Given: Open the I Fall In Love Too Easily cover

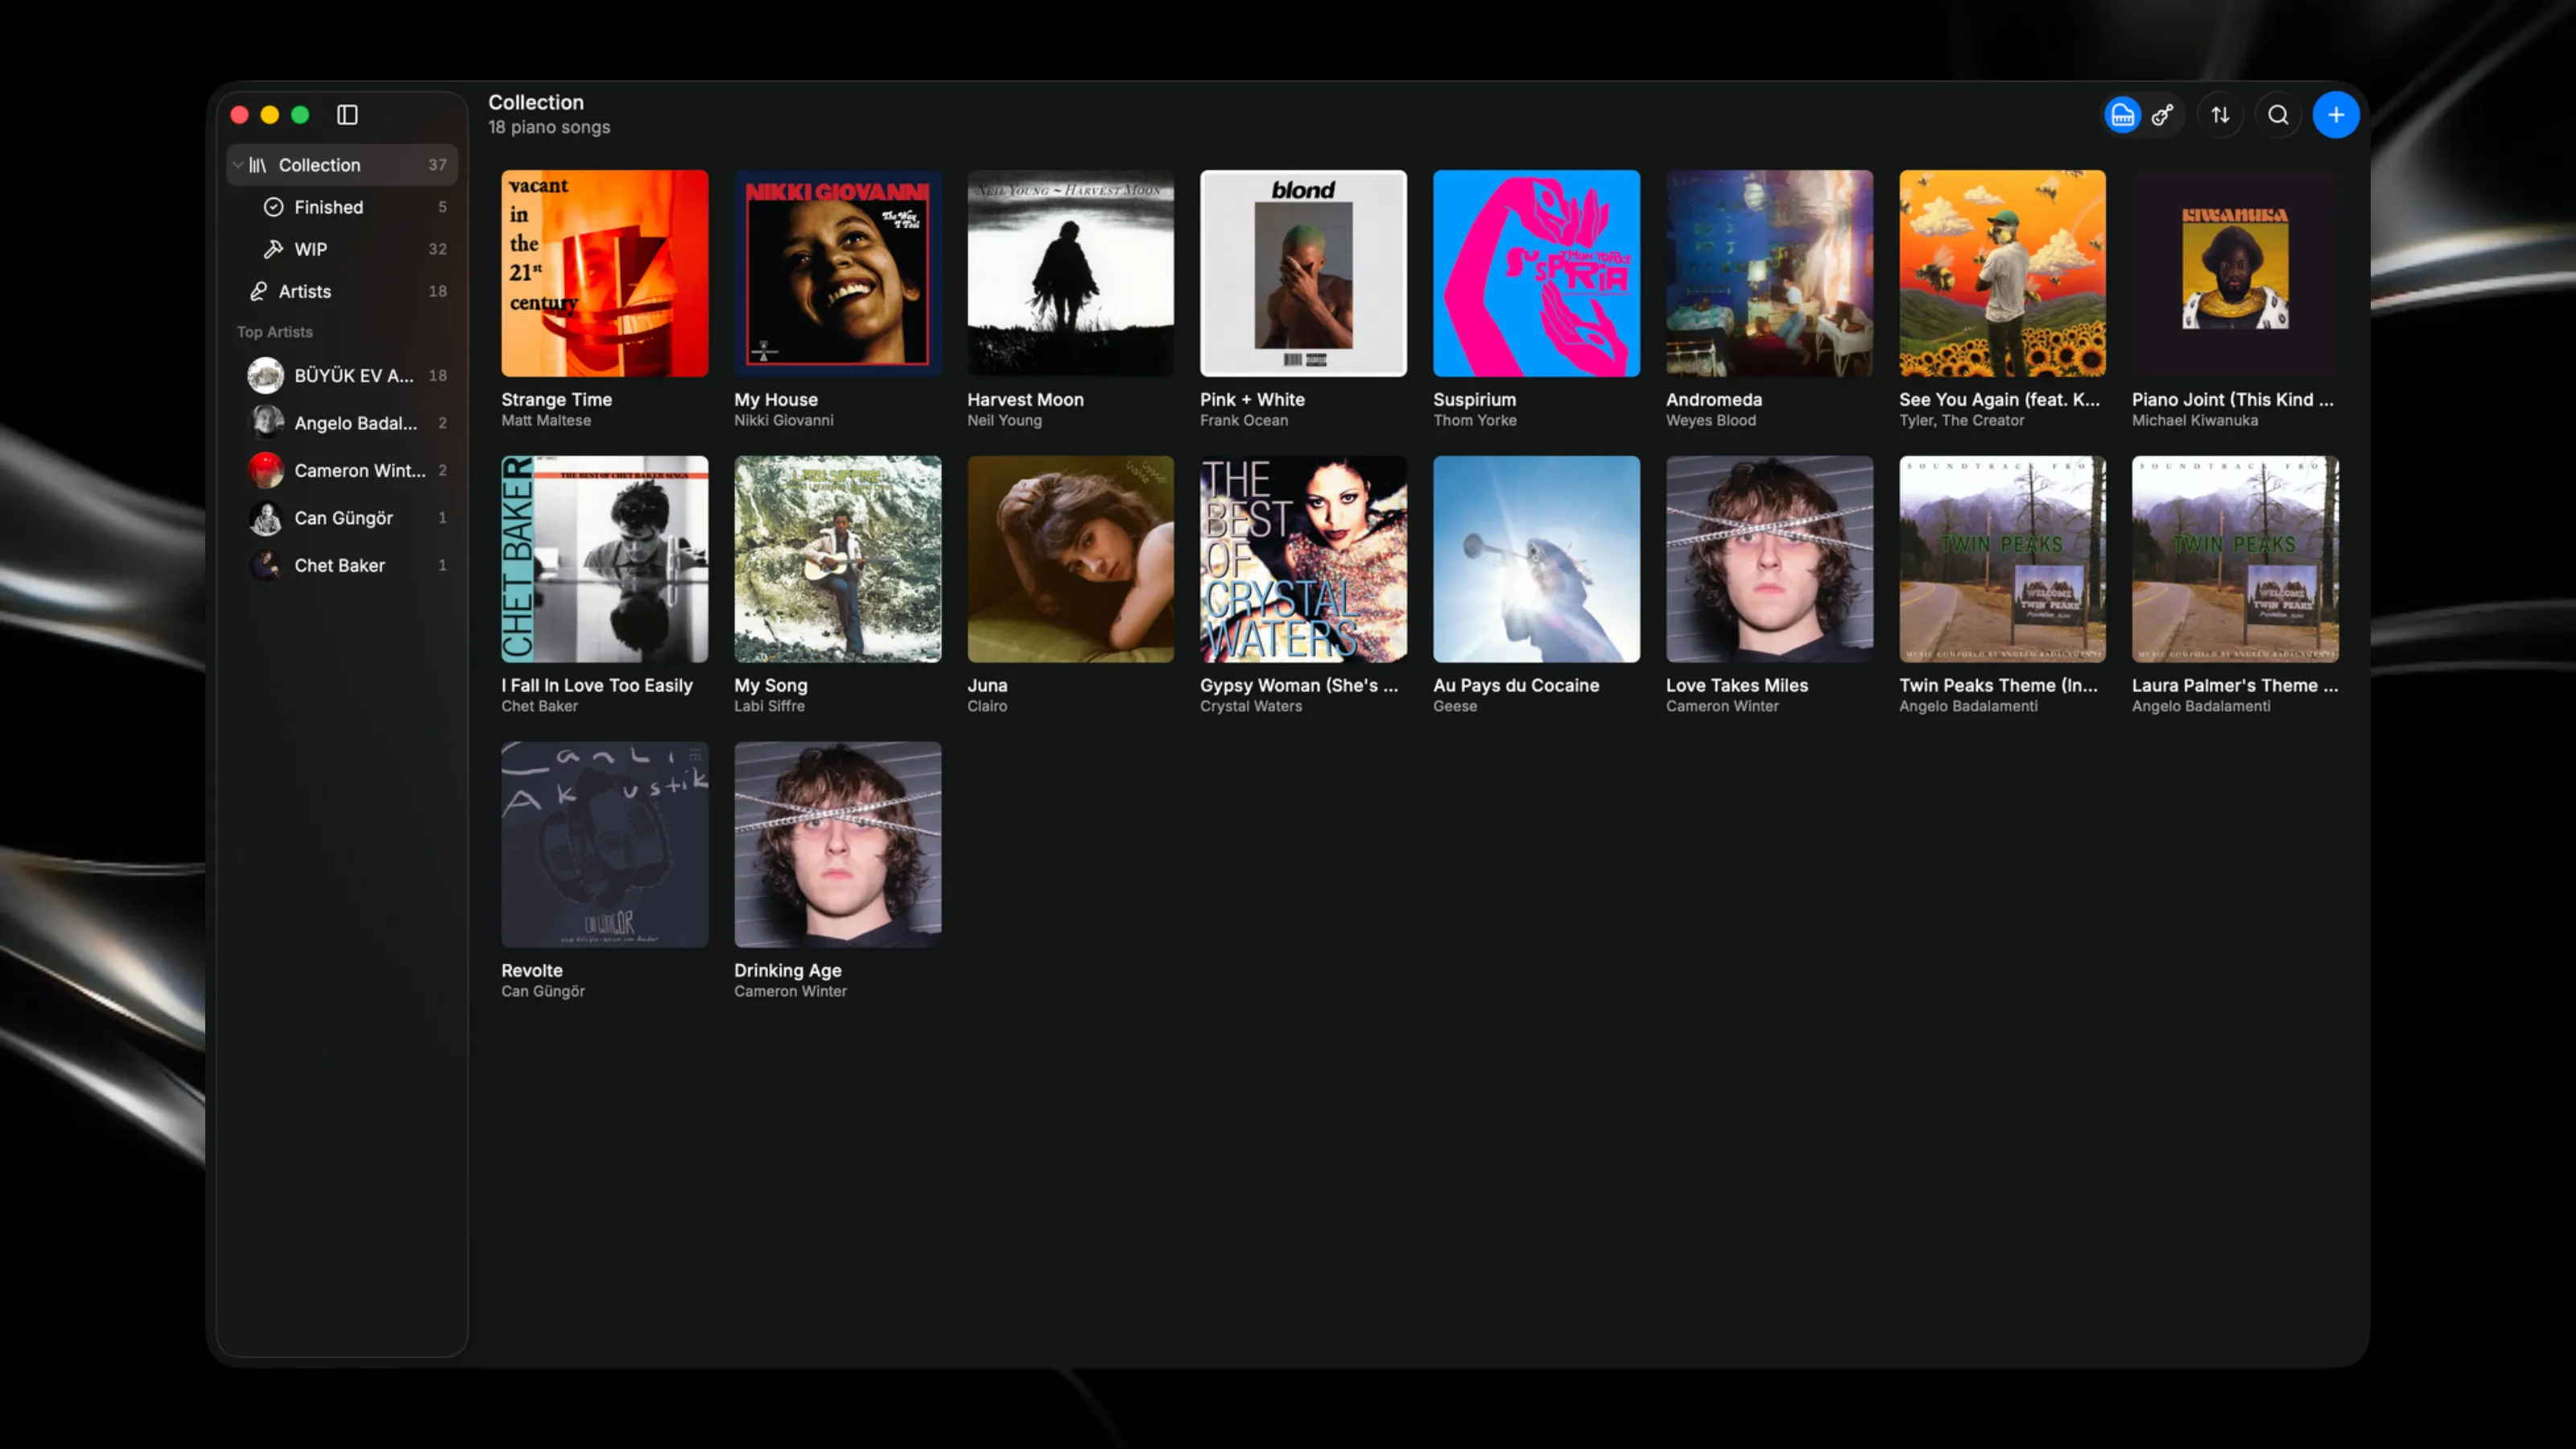Looking at the screenshot, I should click(x=605, y=559).
